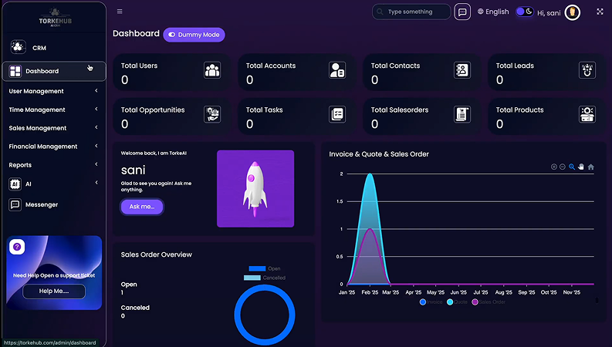
Task: Click the help question mark icon
Action: click(x=17, y=247)
